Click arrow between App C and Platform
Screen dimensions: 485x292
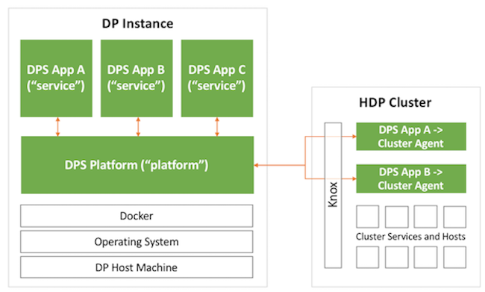(217, 127)
